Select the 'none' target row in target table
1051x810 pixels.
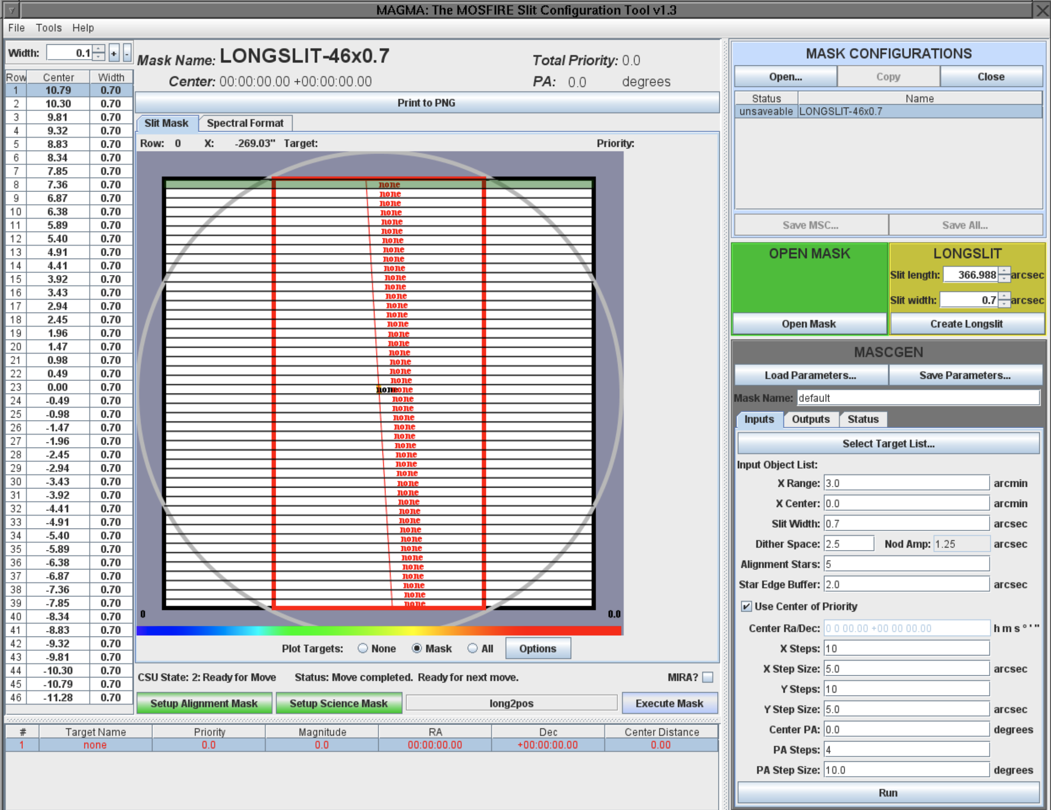point(362,745)
